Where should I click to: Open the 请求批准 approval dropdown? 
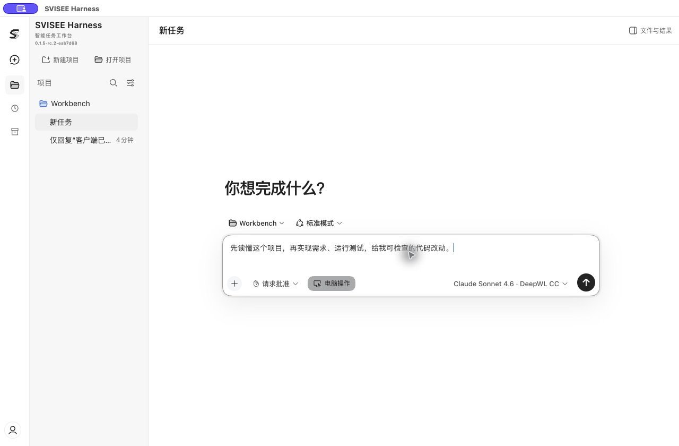[x=275, y=284]
